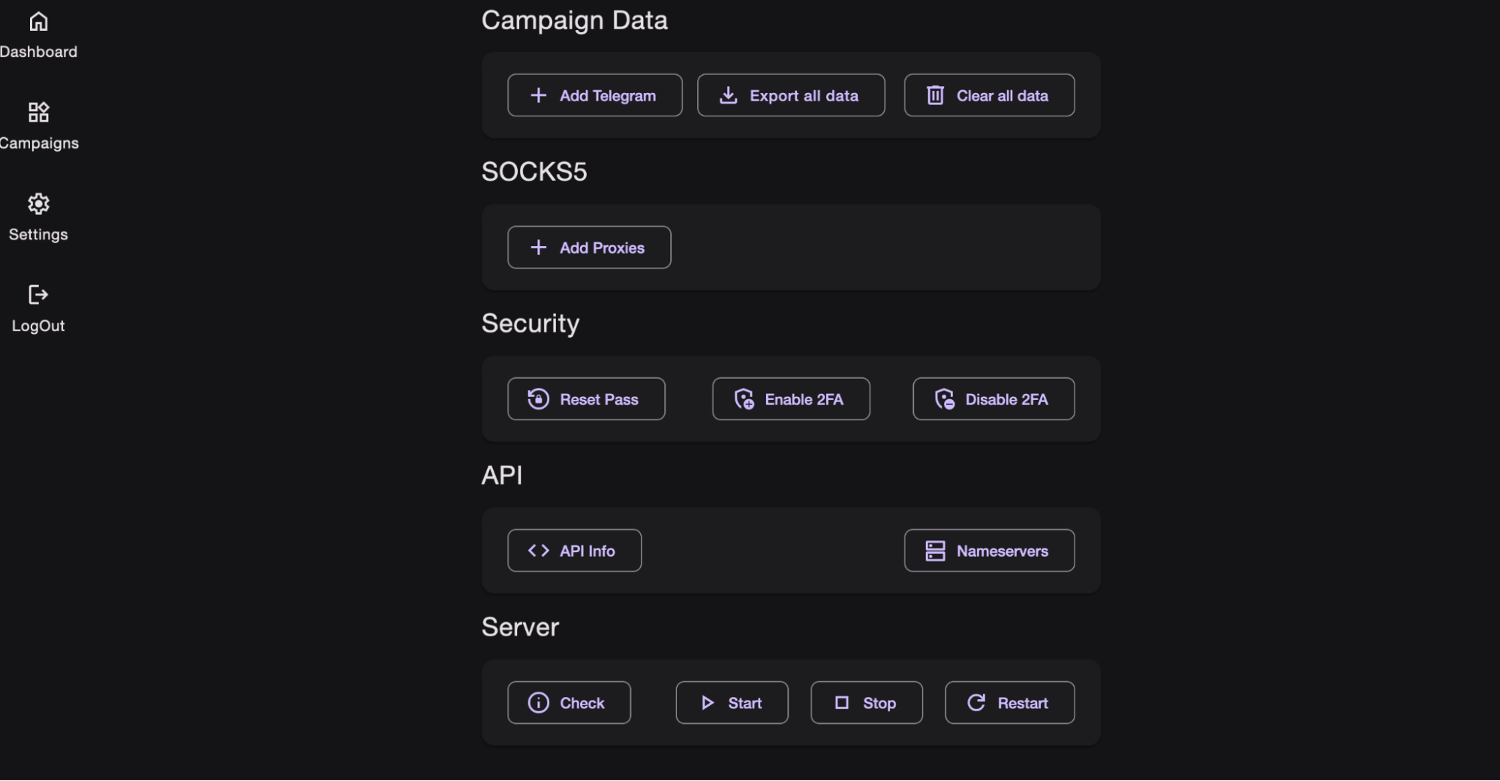The image size is (1500, 781).
Task: Select the Settings text label in sidebar
Action: click(x=38, y=235)
